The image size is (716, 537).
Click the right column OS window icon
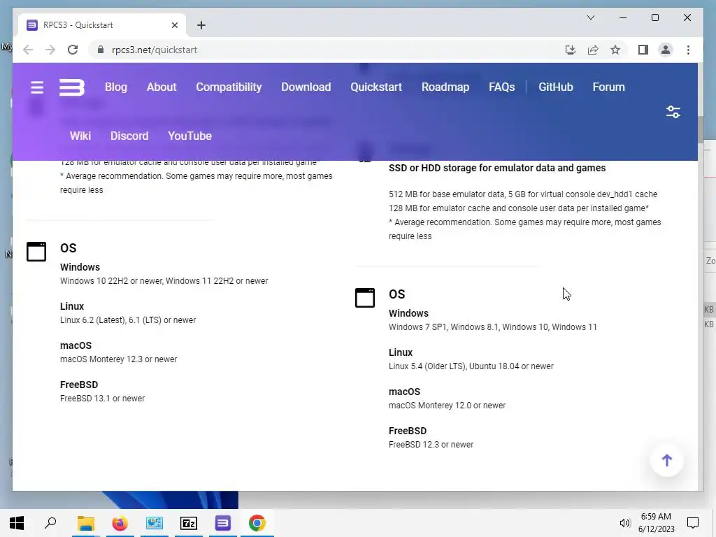point(365,298)
